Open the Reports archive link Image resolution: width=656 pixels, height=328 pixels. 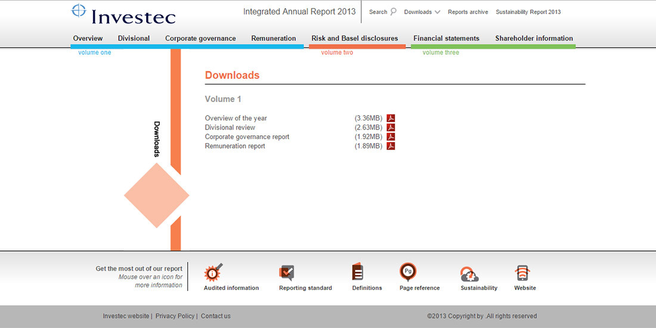pyautogui.click(x=468, y=12)
